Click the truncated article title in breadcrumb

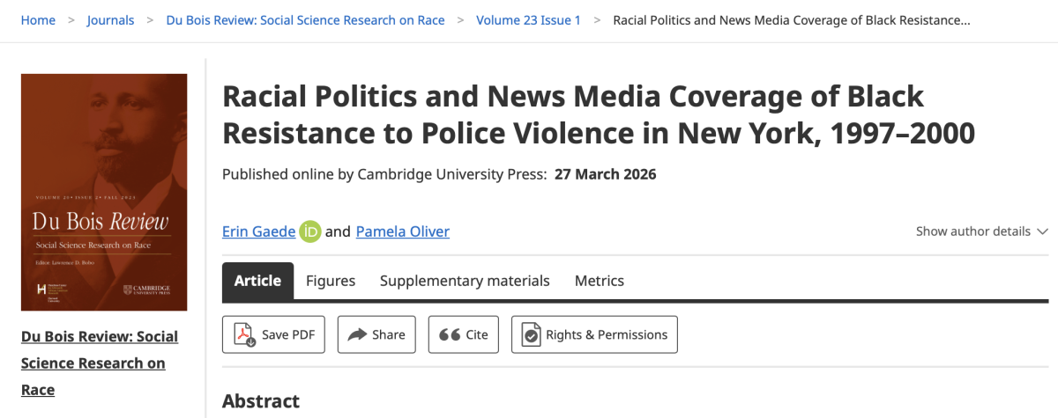(792, 19)
